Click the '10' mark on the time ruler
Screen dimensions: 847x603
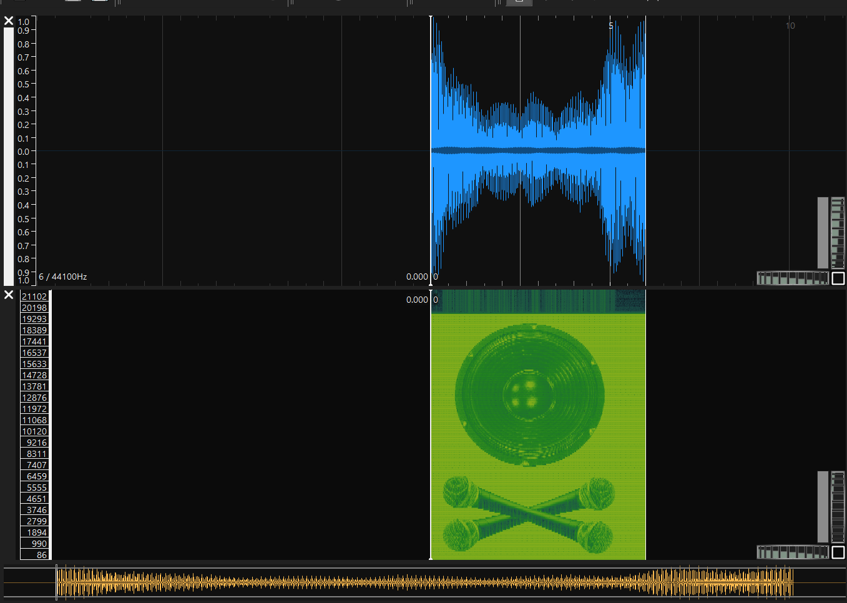pos(790,26)
